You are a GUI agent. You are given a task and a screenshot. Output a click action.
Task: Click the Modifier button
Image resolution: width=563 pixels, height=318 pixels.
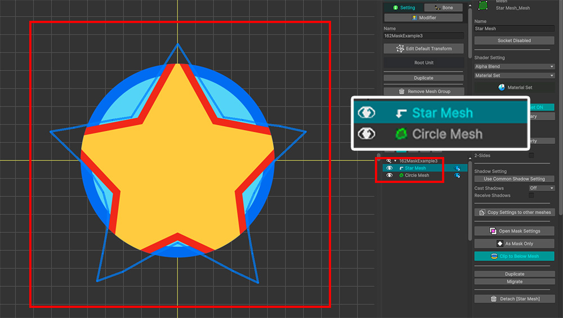[x=423, y=18]
